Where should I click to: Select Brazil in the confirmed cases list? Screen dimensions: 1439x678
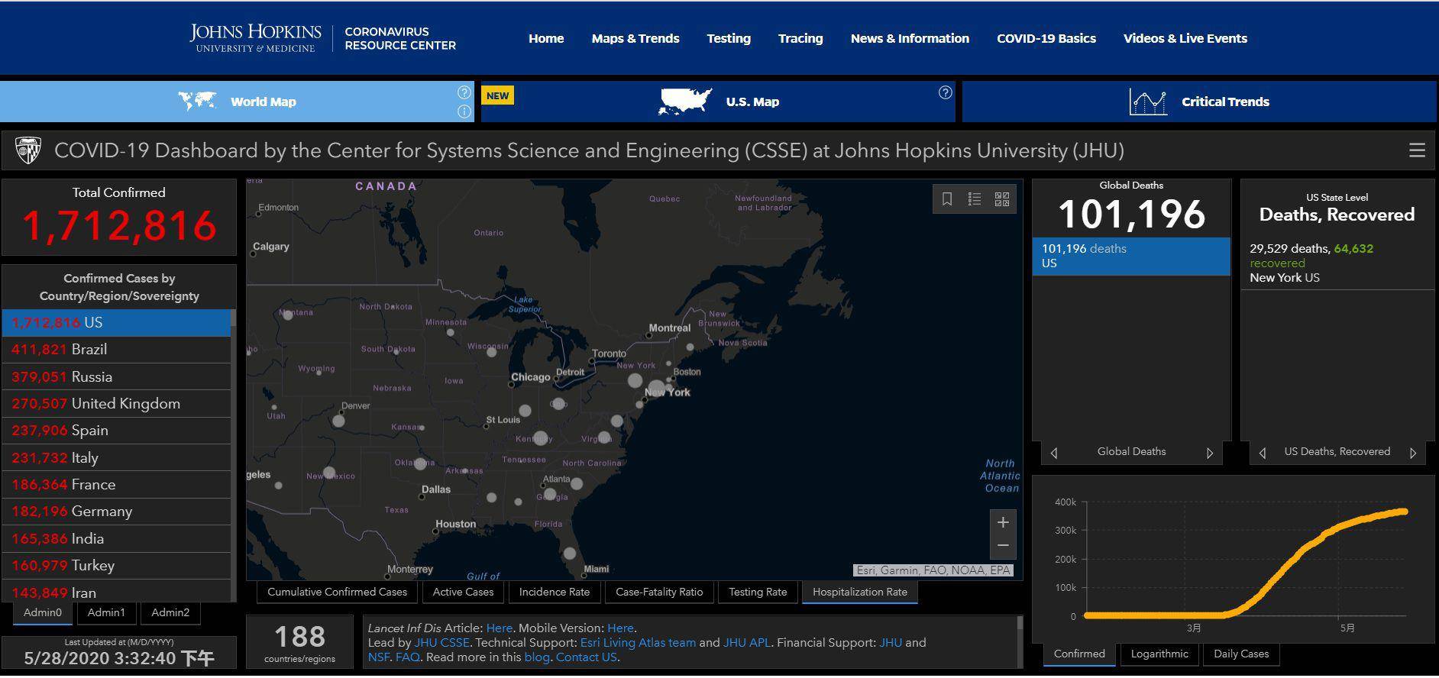point(117,350)
